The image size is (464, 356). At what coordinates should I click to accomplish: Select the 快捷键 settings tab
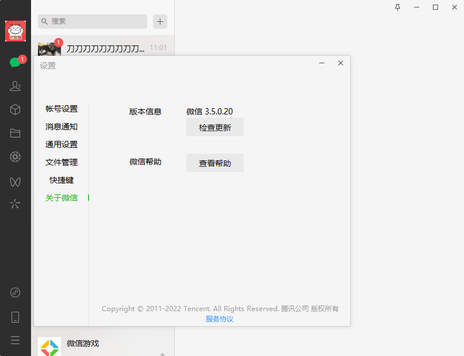[x=62, y=180]
